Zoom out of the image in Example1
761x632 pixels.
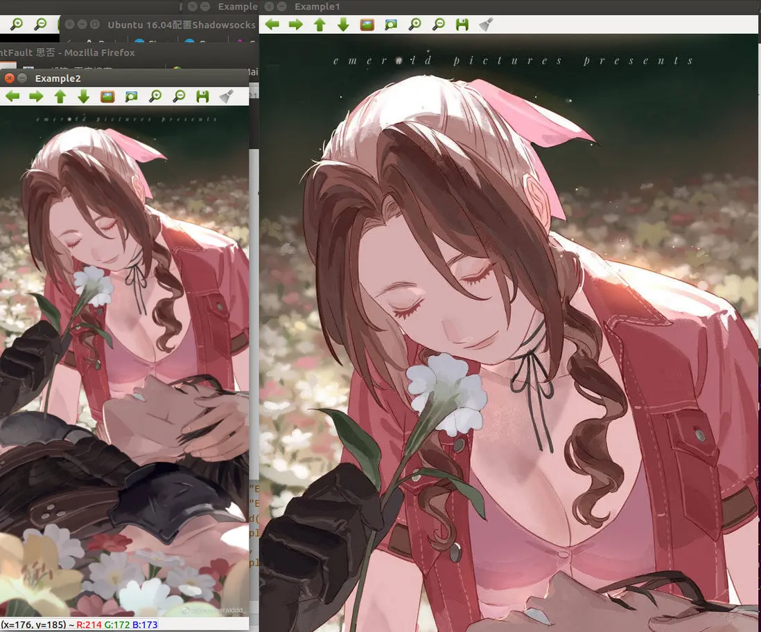tap(437, 24)
